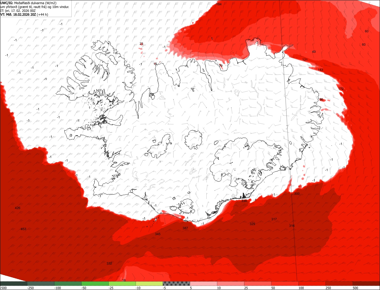Click the flux value 426 on the map
The width and height of the screenshot is (380, 290).
click(x=18, y=208)
